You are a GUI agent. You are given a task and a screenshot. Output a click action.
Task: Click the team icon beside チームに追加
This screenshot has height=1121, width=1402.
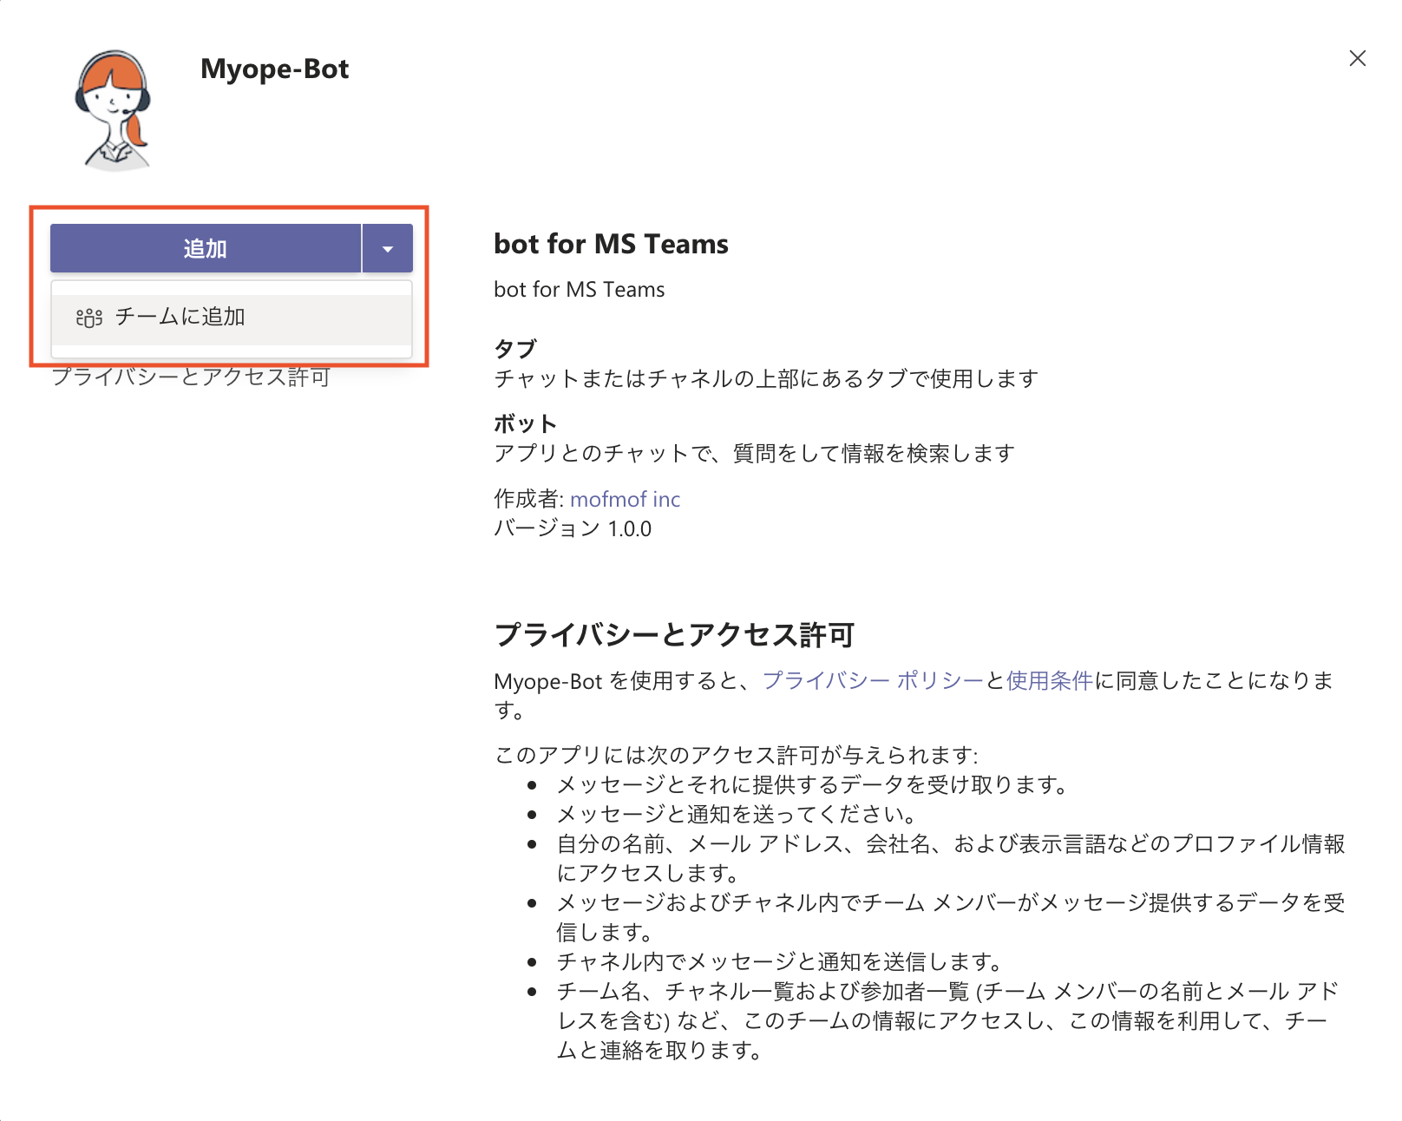[x=89, y=318]
